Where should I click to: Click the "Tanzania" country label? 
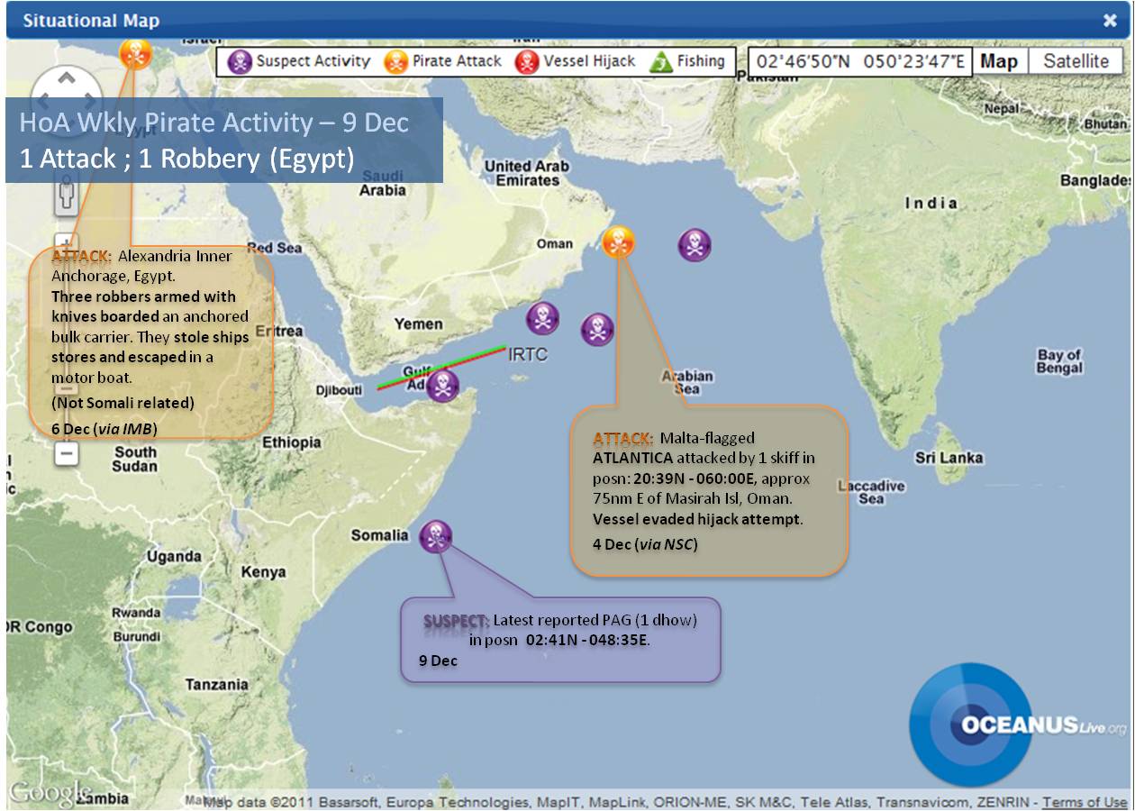click(x=216, y=685)
